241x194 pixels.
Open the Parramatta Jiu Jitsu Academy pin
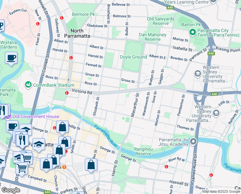[x=193, y=142]
